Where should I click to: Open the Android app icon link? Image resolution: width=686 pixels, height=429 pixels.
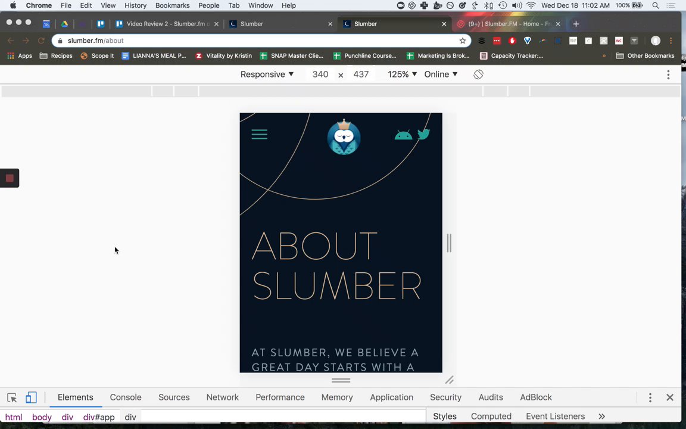(403, 135)
